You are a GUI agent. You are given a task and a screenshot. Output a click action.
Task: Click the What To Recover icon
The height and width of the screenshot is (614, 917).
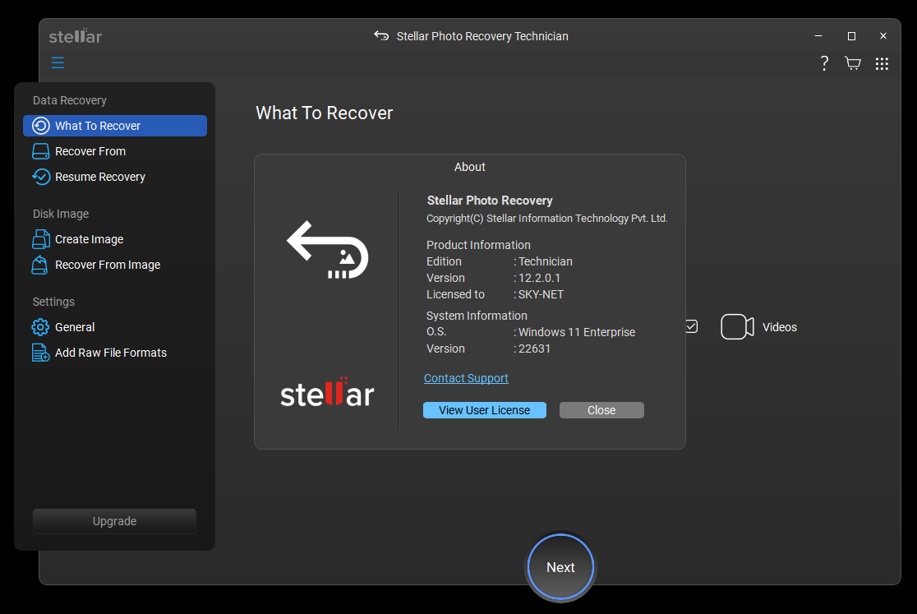(41, 126)
